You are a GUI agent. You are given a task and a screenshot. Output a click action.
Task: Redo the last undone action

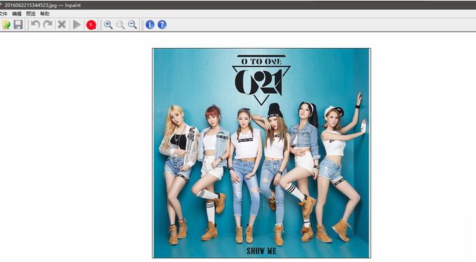pyautogui.click(x=48, y=24)
